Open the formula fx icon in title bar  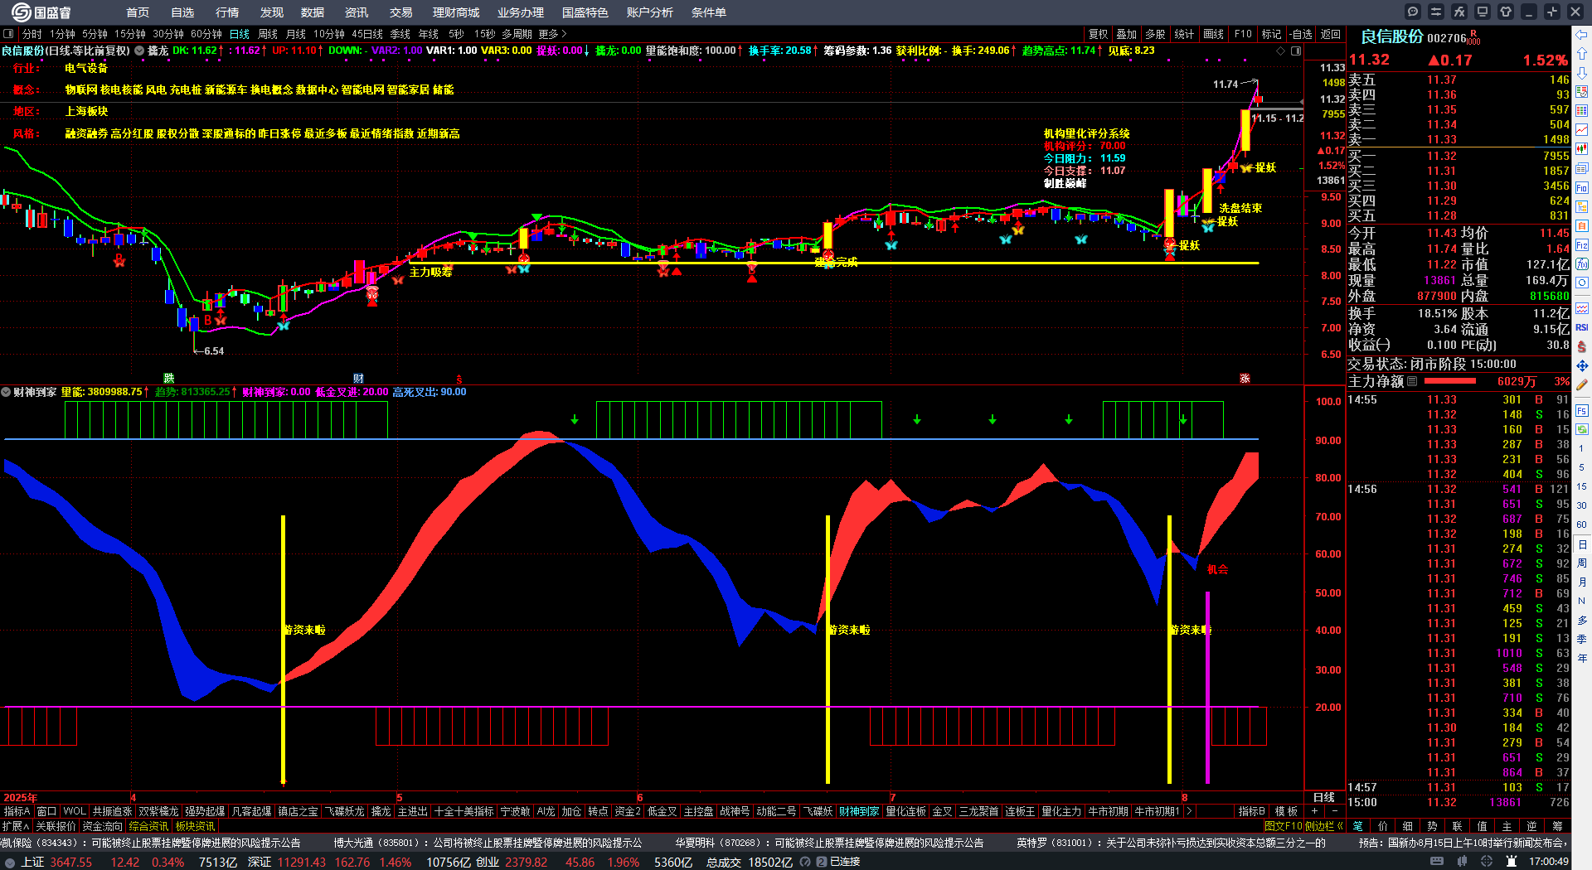pos(1459,12)
